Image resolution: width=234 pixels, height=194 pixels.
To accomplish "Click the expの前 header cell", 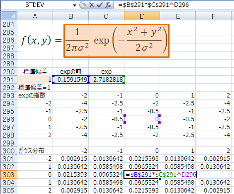I will [x=70, y=72].
